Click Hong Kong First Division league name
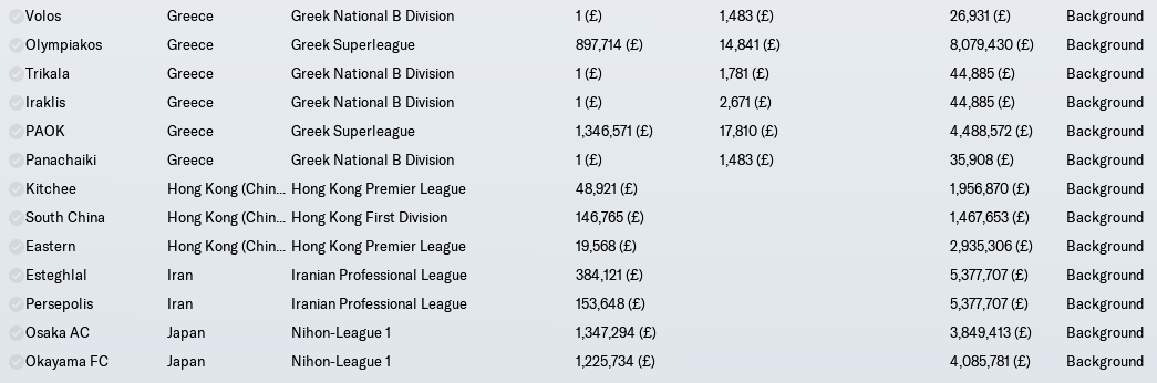 369,218
